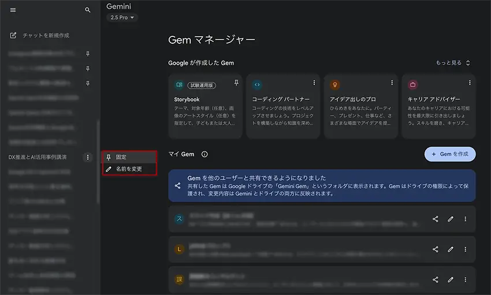Show info about マイ Gem

coord(204,154)
